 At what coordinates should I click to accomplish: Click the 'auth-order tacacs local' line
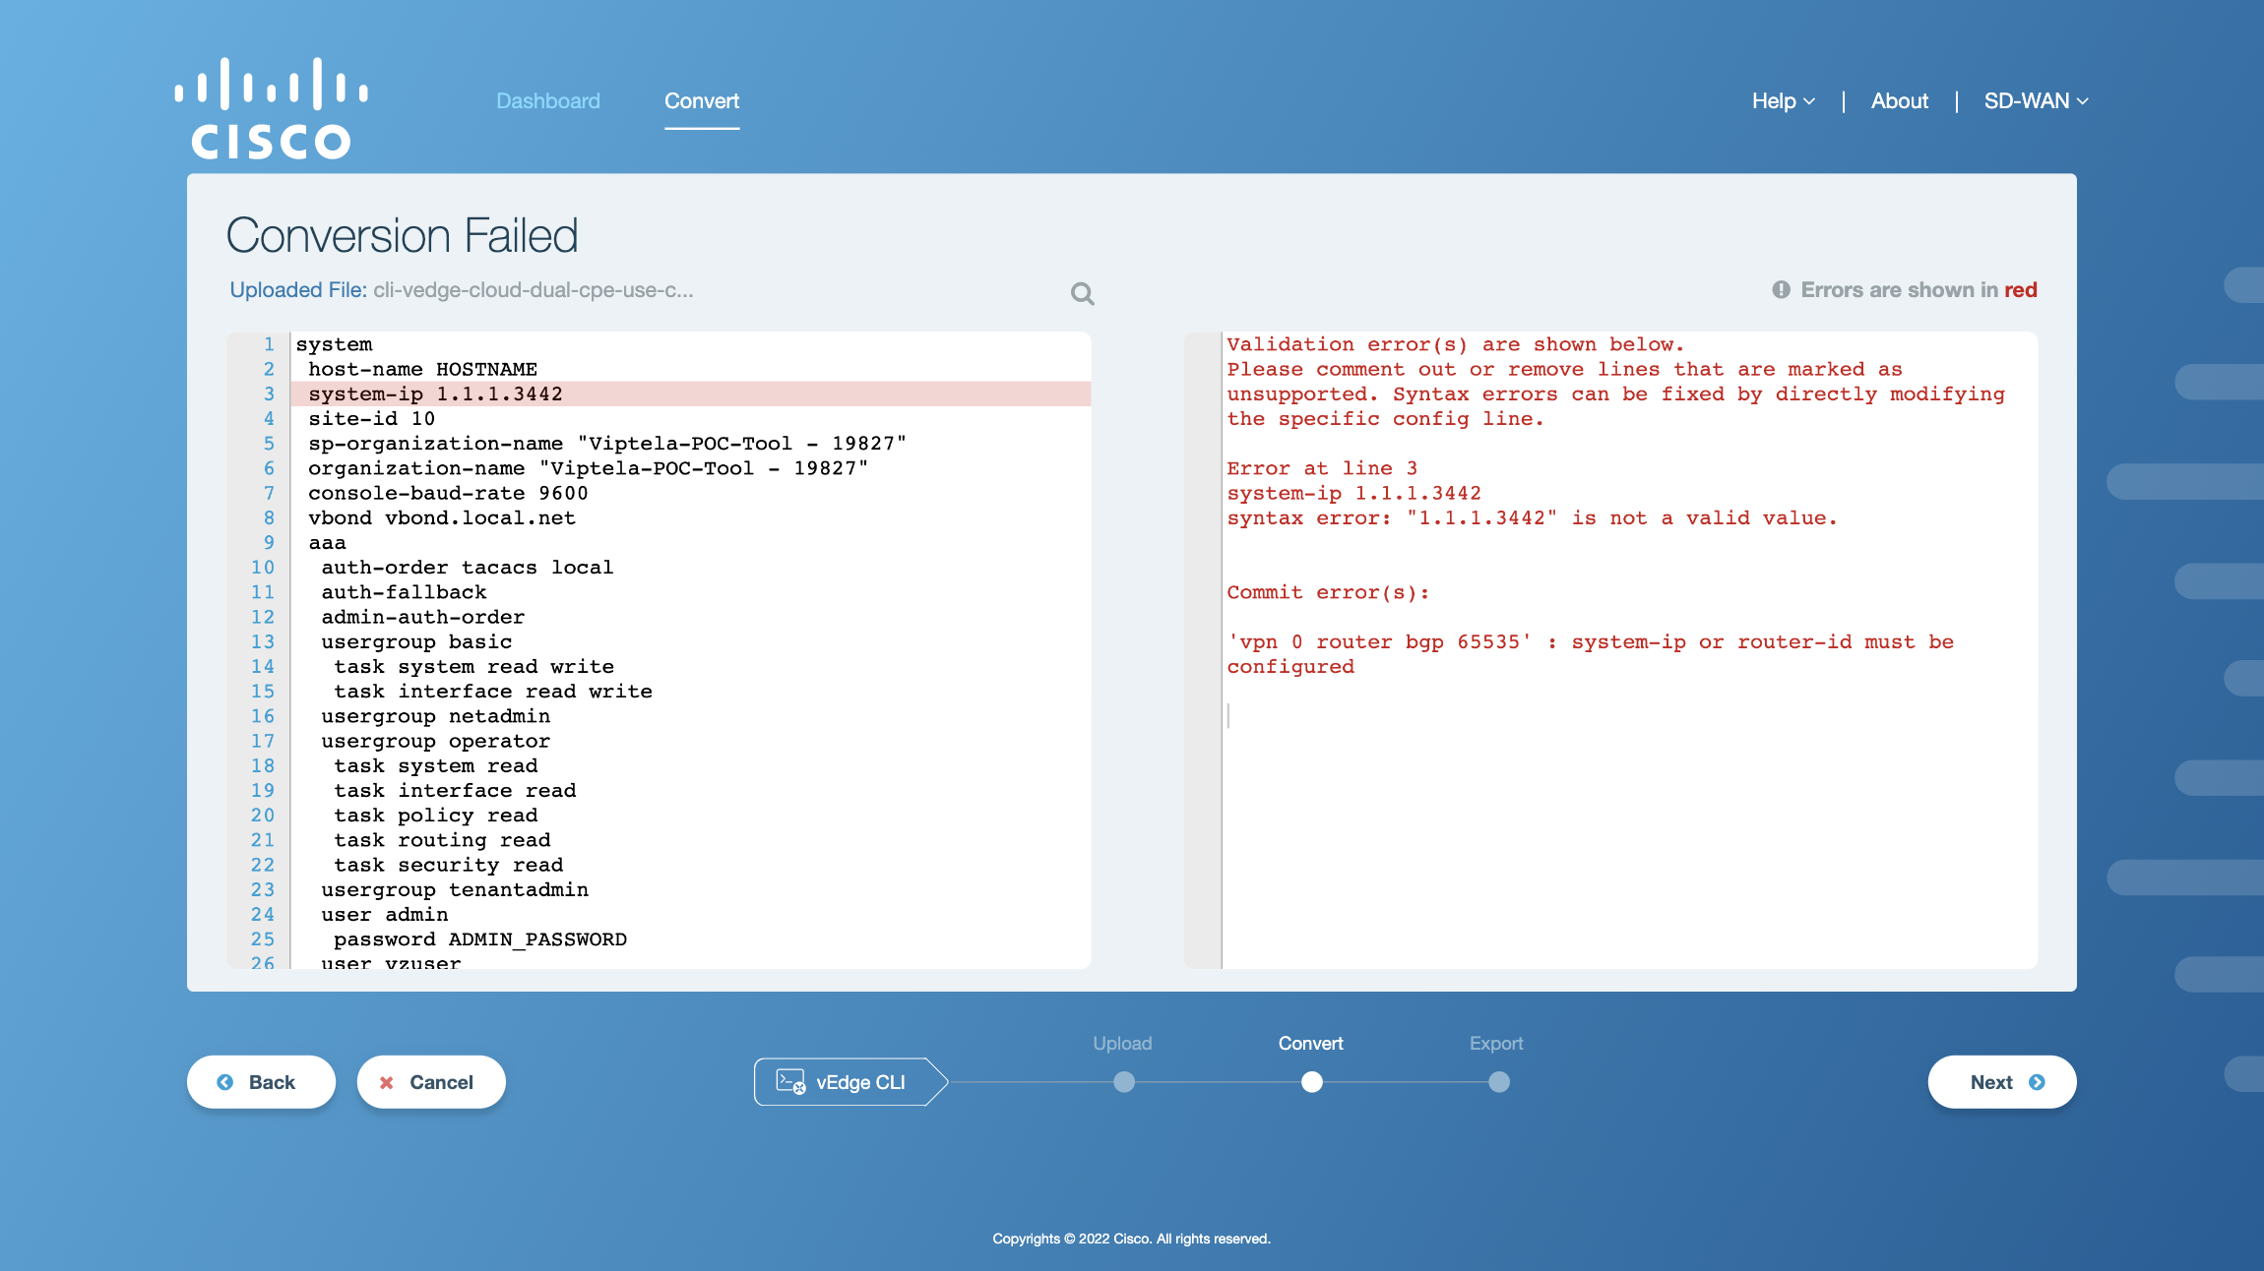(x=467, y=567)
